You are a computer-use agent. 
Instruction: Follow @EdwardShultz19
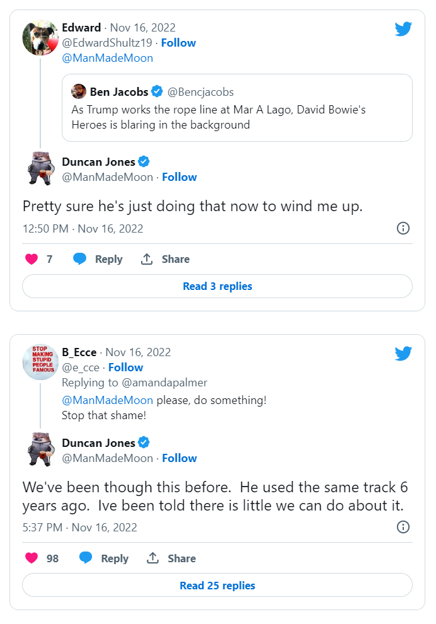point(178,43)
